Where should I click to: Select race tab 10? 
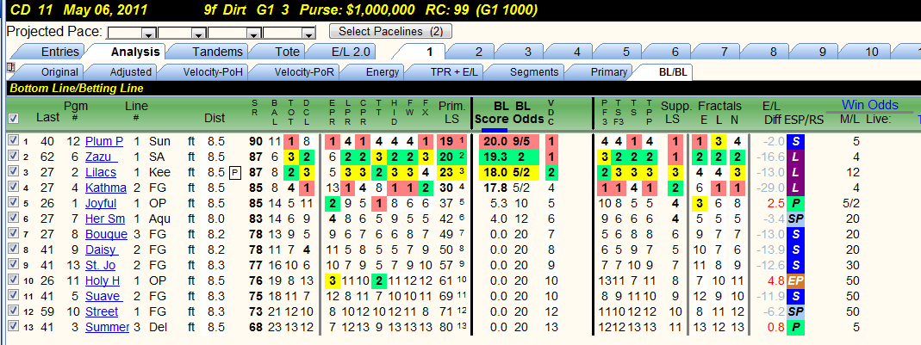point(872,52)
